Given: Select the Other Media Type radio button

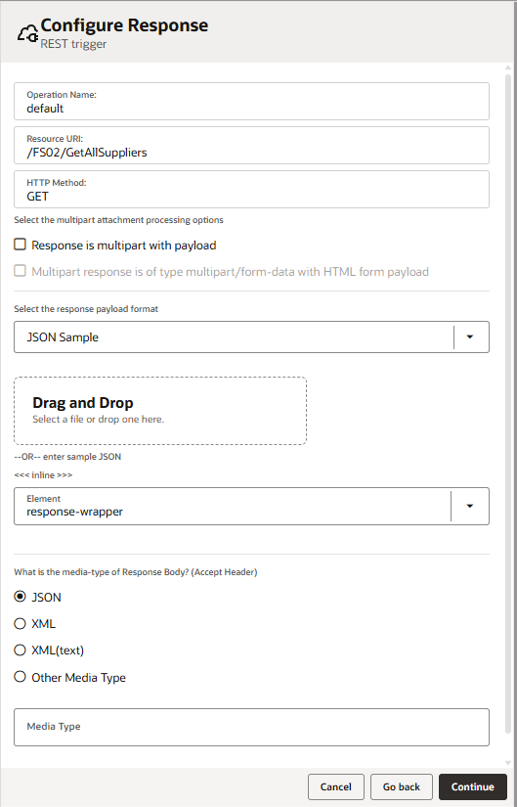Looking at the screenshot, I should [x=21, y=676].
